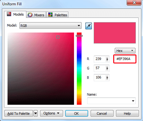
Task: Open the G value slider popup
Action: [x=107, y=68]
